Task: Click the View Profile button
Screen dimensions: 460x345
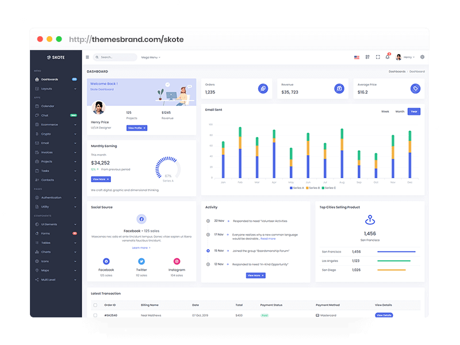Action: coord(137,128)
